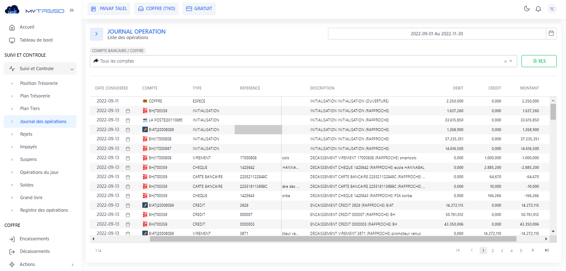Go to page 5
The image size is (566, 271).
(x=521, y=250)
